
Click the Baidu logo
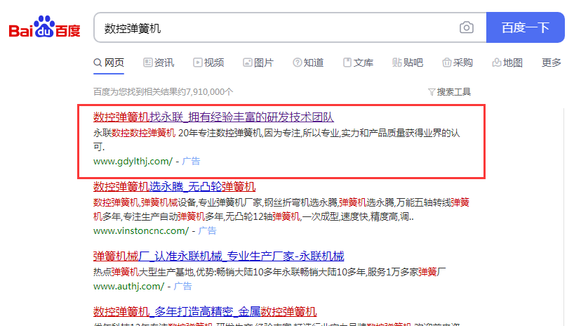pos(44,28)
